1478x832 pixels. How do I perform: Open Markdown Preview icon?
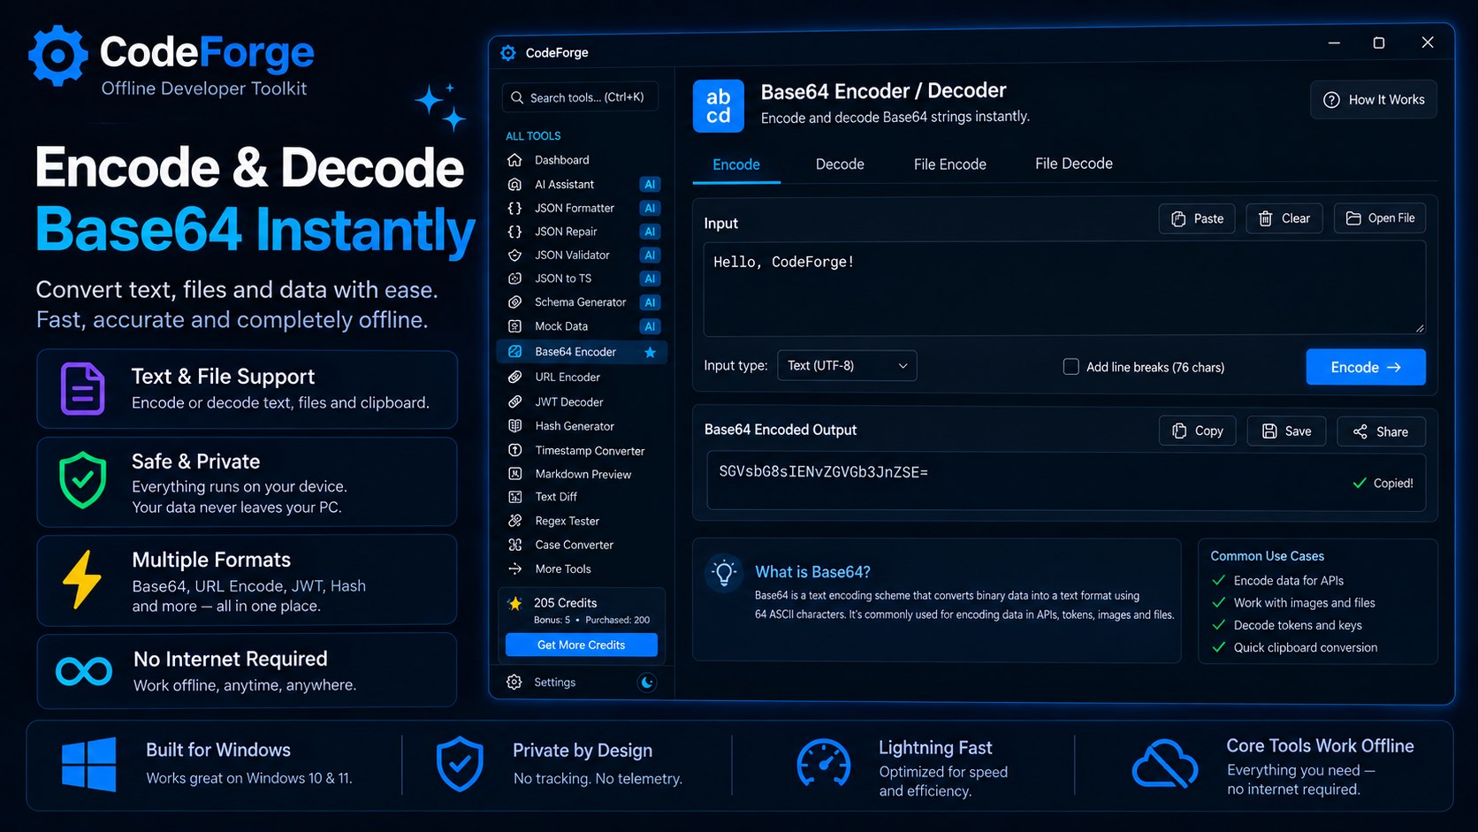point(514,474)
